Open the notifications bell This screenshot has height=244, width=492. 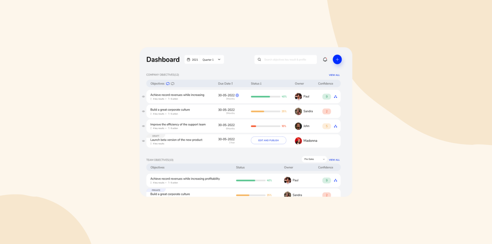[x=325, y=59]
